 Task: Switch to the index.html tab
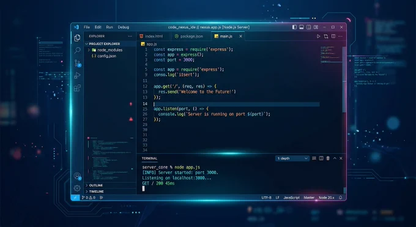click(x=151, y=36)
